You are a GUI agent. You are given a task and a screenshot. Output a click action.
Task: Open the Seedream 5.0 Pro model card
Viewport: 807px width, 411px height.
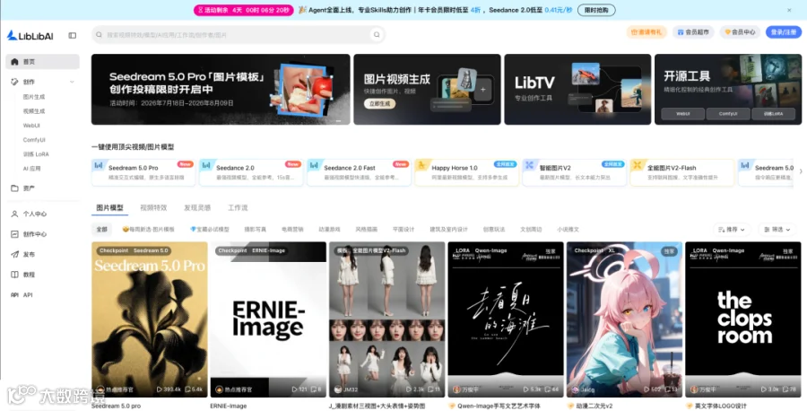tap(143, 172)
